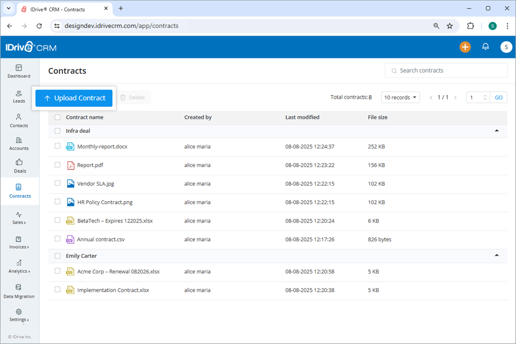Click the orange add (+) button
516x344 pixels.
click(465, 47)
